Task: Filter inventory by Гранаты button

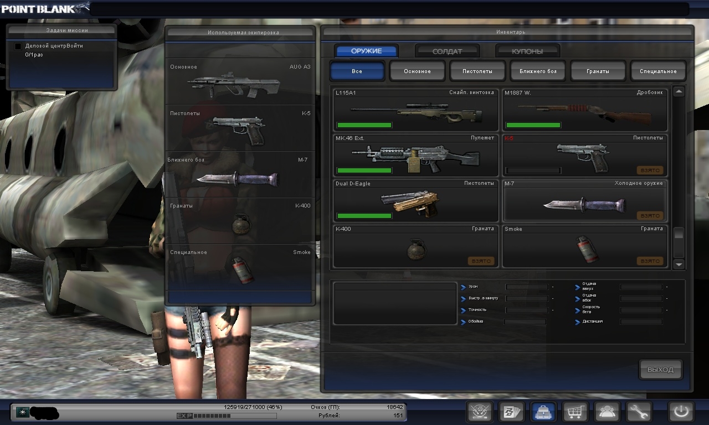Action: point(598,71)
